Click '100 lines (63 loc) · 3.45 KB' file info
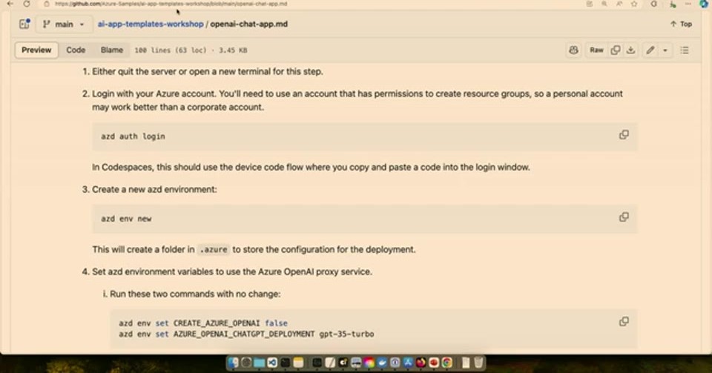The height and width of the screenshot is (373, 712). [191, 50]
